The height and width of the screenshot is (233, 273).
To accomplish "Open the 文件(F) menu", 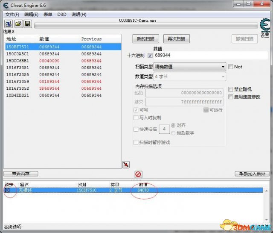I will point(12,14).
